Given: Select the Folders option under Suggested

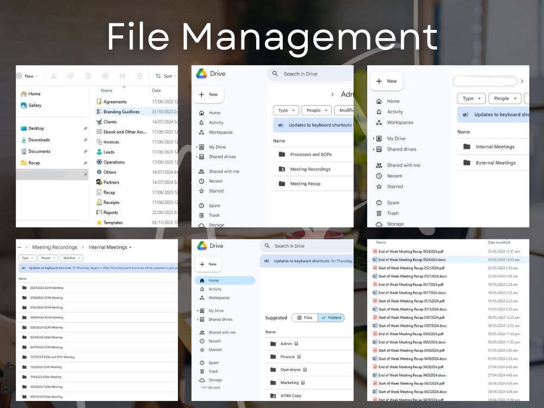Looking at the screenshot, I should click(331, 318).
